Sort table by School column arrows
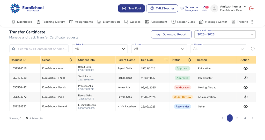The height and width of the screenshot is (140, 265). [71, 60]
